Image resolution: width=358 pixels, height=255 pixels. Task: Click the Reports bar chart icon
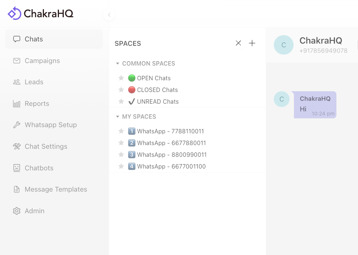point(17,104)
